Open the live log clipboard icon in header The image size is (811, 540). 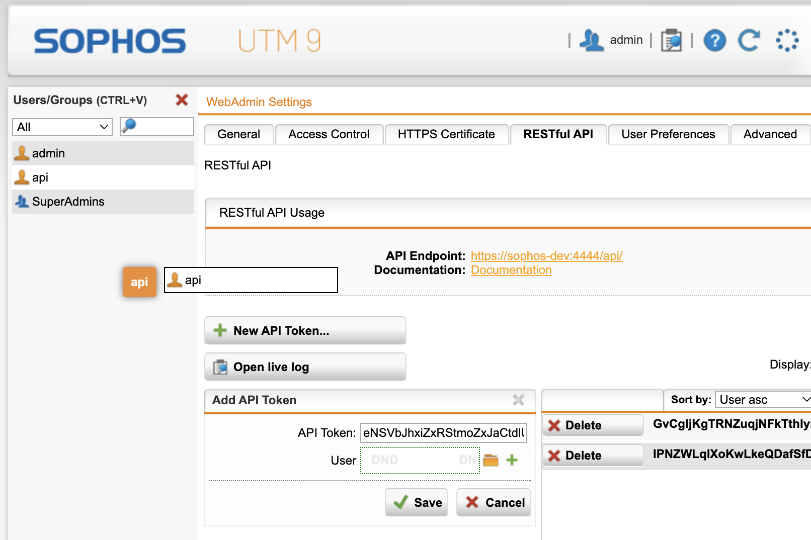click(671, 40)
